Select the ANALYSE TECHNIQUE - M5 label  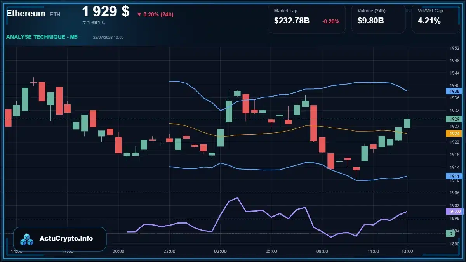(x=42, y=37)
